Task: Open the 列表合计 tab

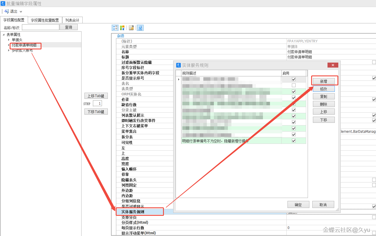Action: (72, 20)
